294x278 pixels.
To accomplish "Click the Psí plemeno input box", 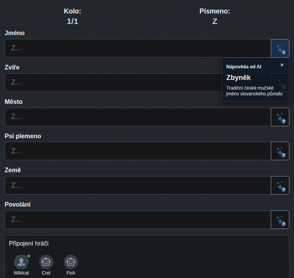I will [138, 151].
